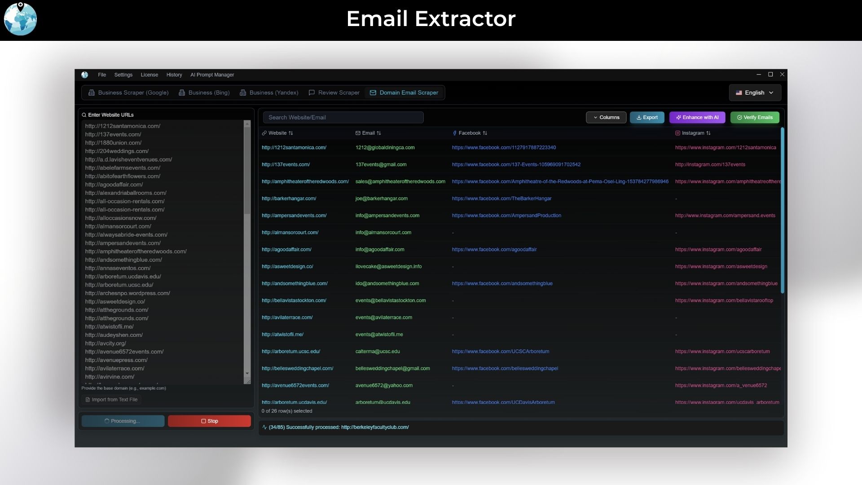Sort by the Email column arrows
Screen dimensions: 862x485
(x=379, y=133)
